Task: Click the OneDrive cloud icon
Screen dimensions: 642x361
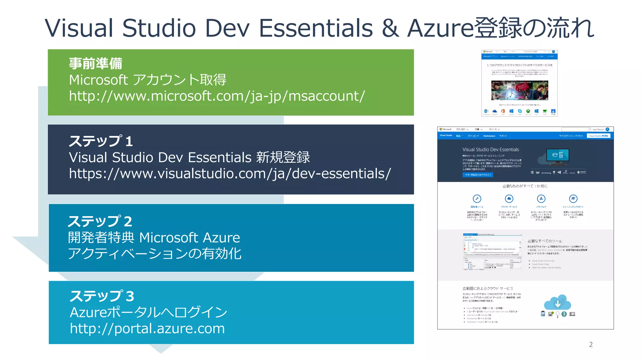Action: (x=495, y=111)
